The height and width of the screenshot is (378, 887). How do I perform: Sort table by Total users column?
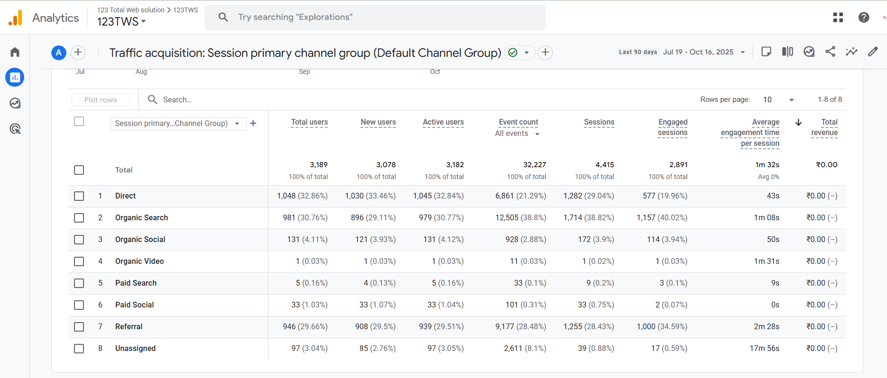coord(309,122)
